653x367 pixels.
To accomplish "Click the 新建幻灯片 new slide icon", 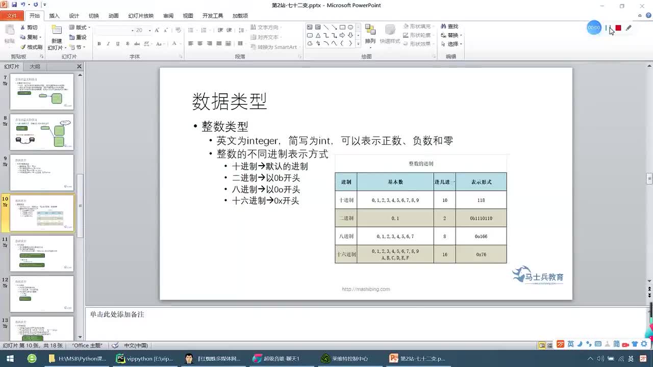I will pyautogui.click(x=57, y=31).
